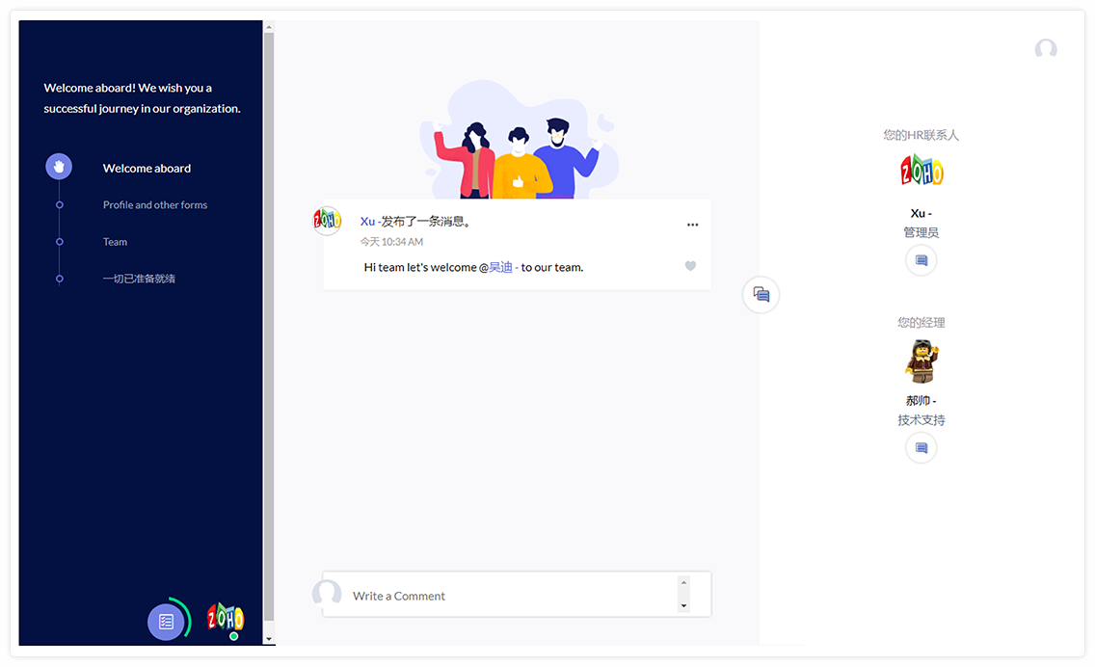Open Profile and other forms step
The image size is (1095, 667).
tap(155, 204)
